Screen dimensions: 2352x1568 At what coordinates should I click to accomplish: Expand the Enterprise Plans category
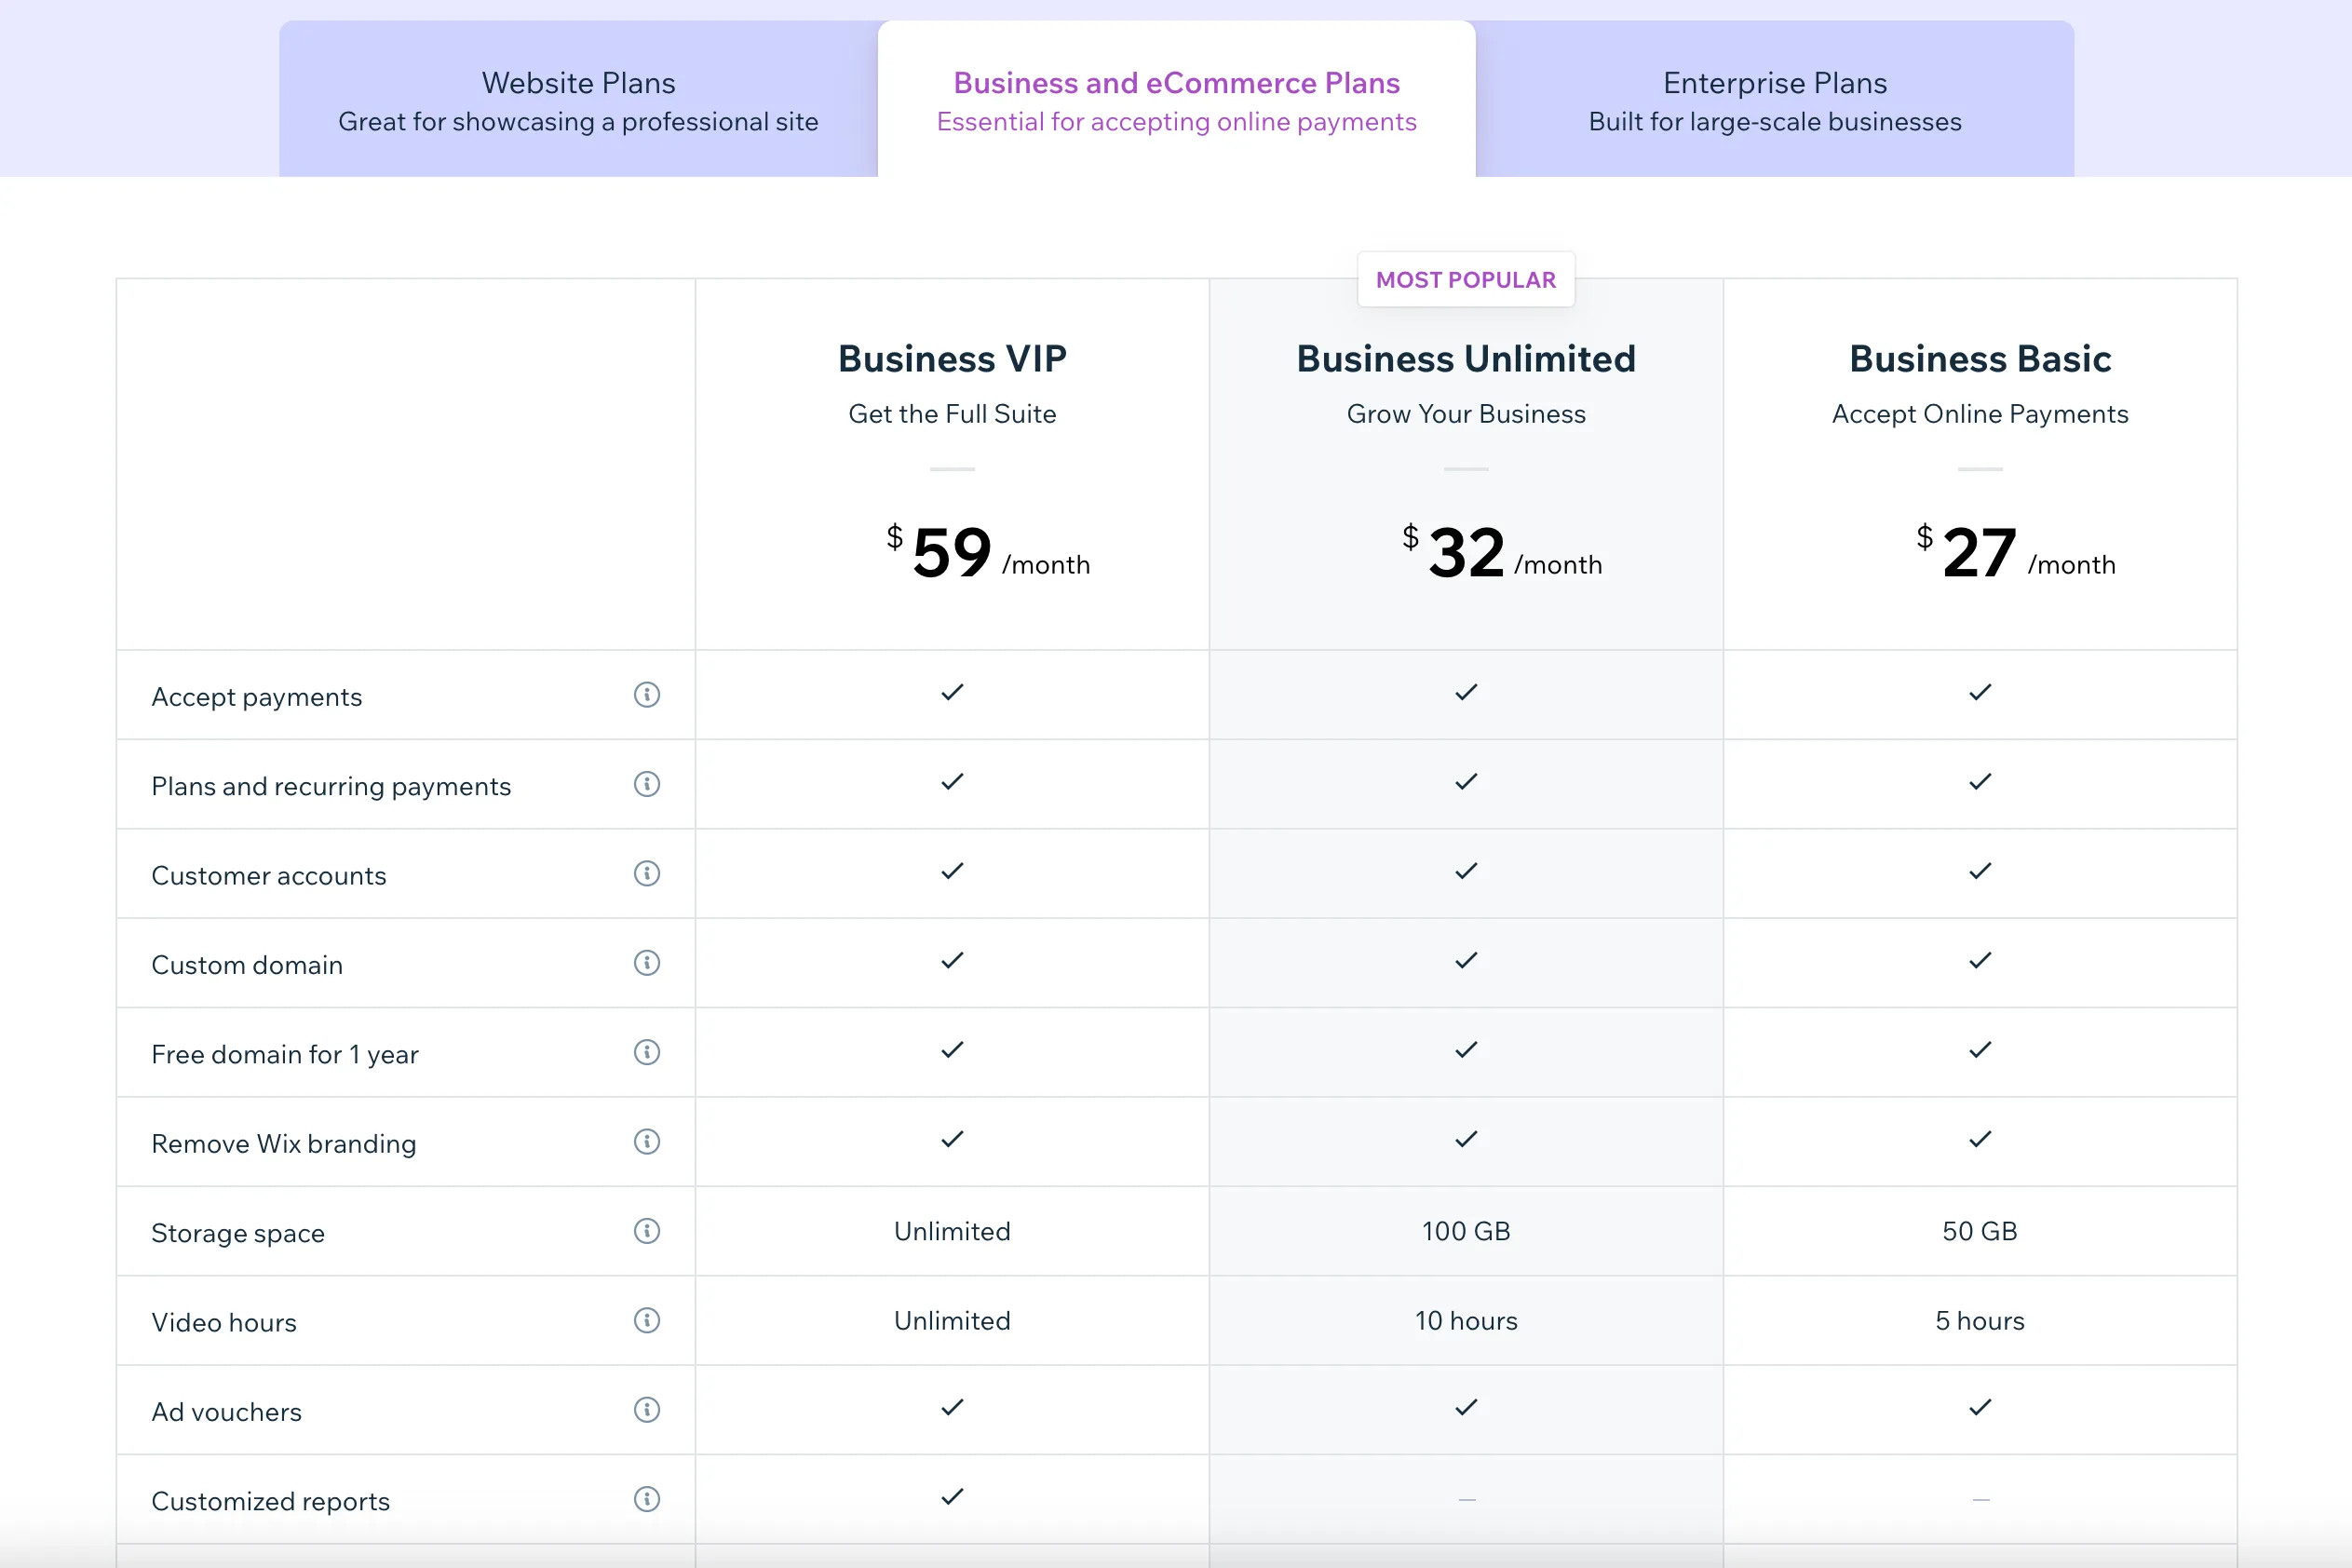tap(1773, 100)
